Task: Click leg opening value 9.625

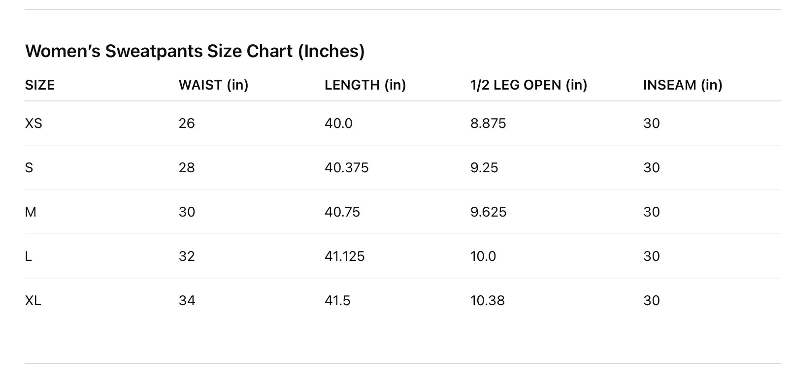Action: point(488,212)
